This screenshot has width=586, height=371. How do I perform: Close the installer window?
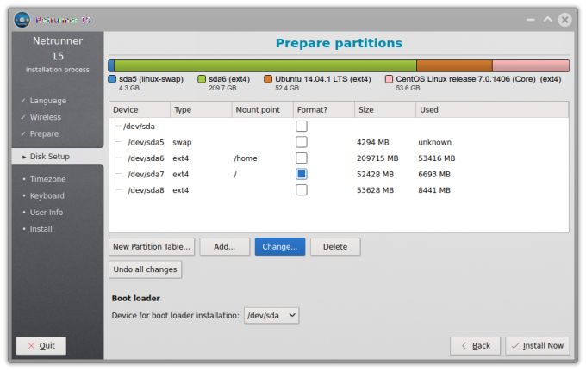click(564, 20)
